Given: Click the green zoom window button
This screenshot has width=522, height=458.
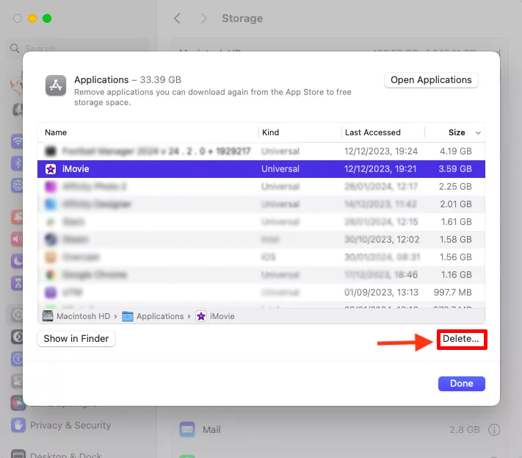Looking at the screenshot, I should (47, 18).
